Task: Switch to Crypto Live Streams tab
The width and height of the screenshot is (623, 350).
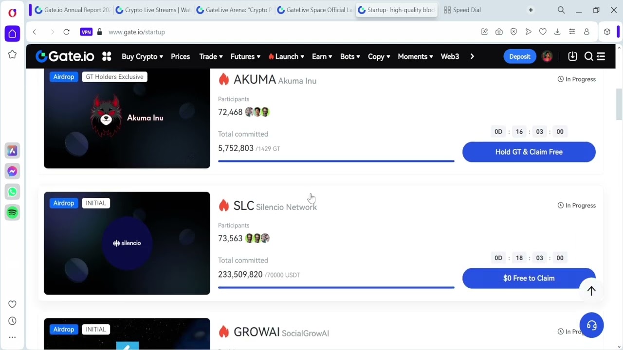Action: [x=153, y=10]
